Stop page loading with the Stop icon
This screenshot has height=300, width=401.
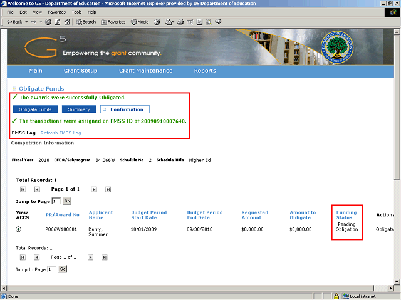click(x=48, y=22)
